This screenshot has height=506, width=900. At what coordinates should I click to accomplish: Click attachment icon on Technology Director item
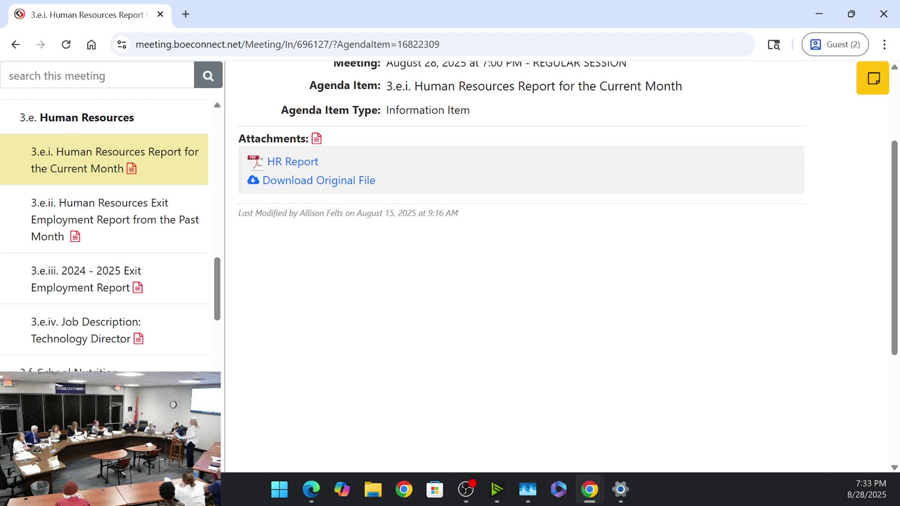click(x=138, y=339)
